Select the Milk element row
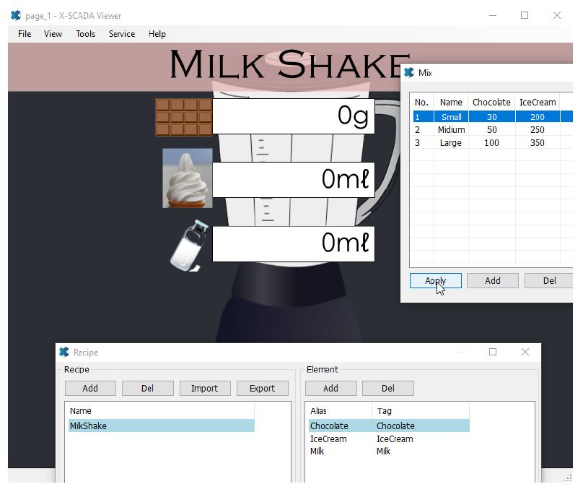 tap(389, 451)
